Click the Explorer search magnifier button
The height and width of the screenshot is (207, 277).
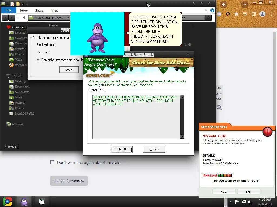click(x=208, y=18)
